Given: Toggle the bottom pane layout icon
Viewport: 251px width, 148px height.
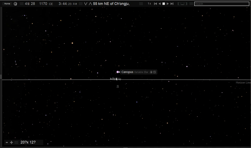Looking at the screenshot, I should pyautogui.click(x=182, y=4).
